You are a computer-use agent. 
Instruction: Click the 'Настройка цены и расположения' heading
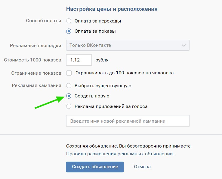112,9
